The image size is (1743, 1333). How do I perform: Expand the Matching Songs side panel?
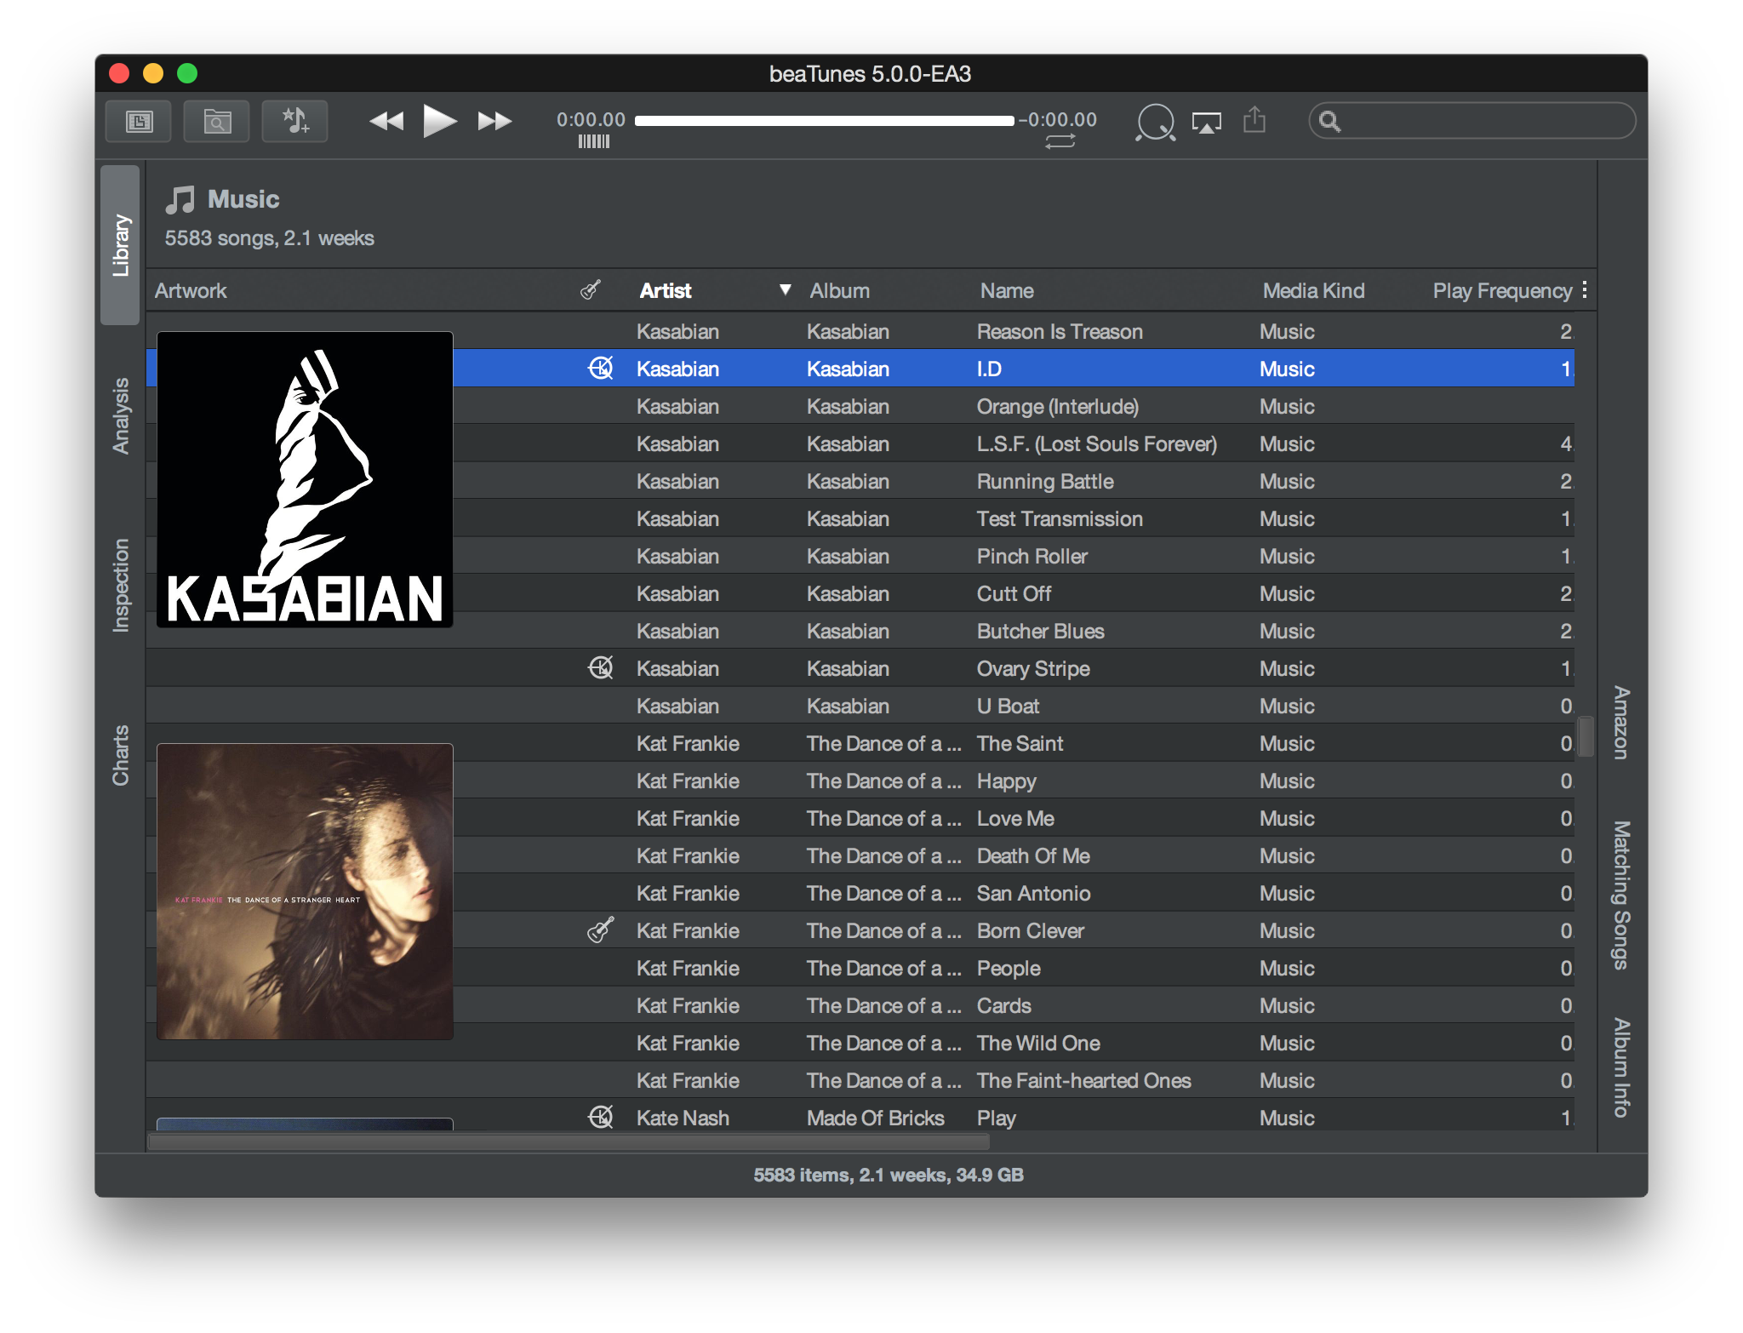1621,895
